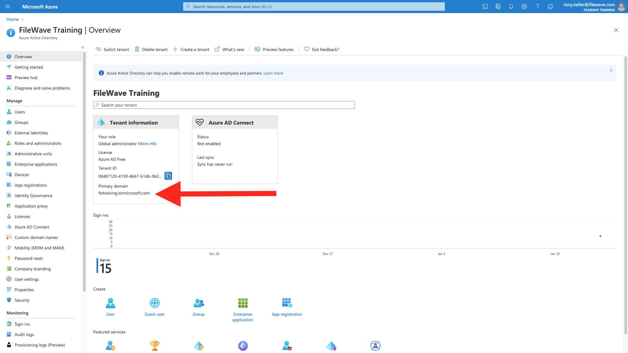Open first featured service user shield icon

(111, 345)
